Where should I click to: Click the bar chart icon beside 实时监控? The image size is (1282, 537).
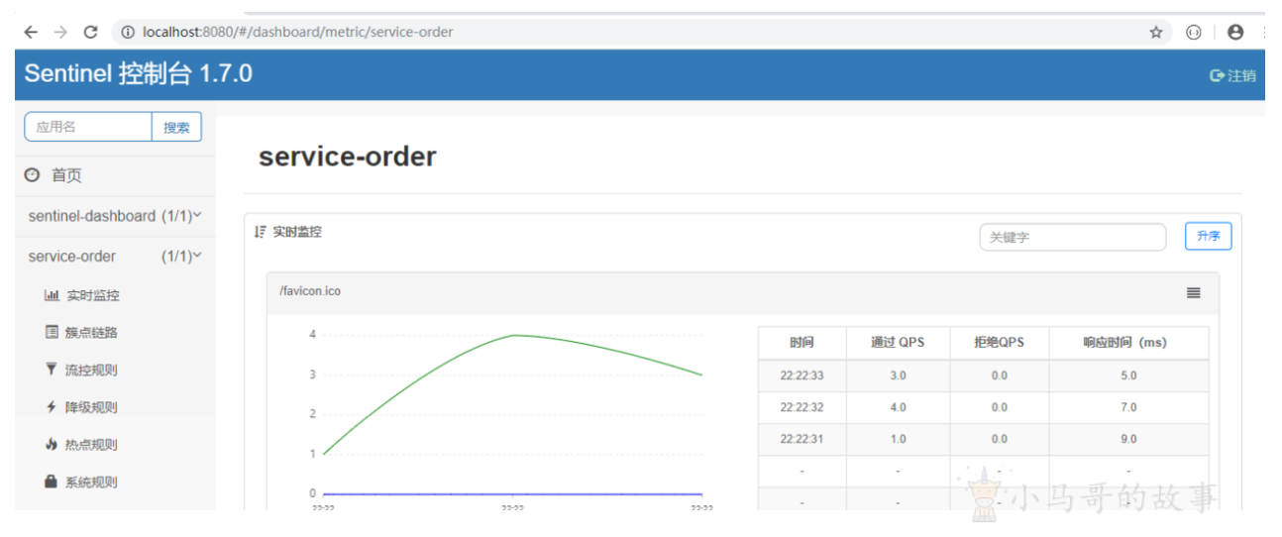point(53,295)
